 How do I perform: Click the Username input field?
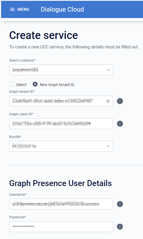(x=61, y=204)
